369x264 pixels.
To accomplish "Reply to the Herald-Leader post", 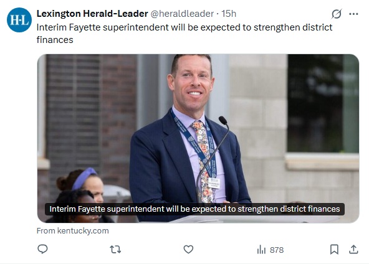I will [x=42, y=249].
